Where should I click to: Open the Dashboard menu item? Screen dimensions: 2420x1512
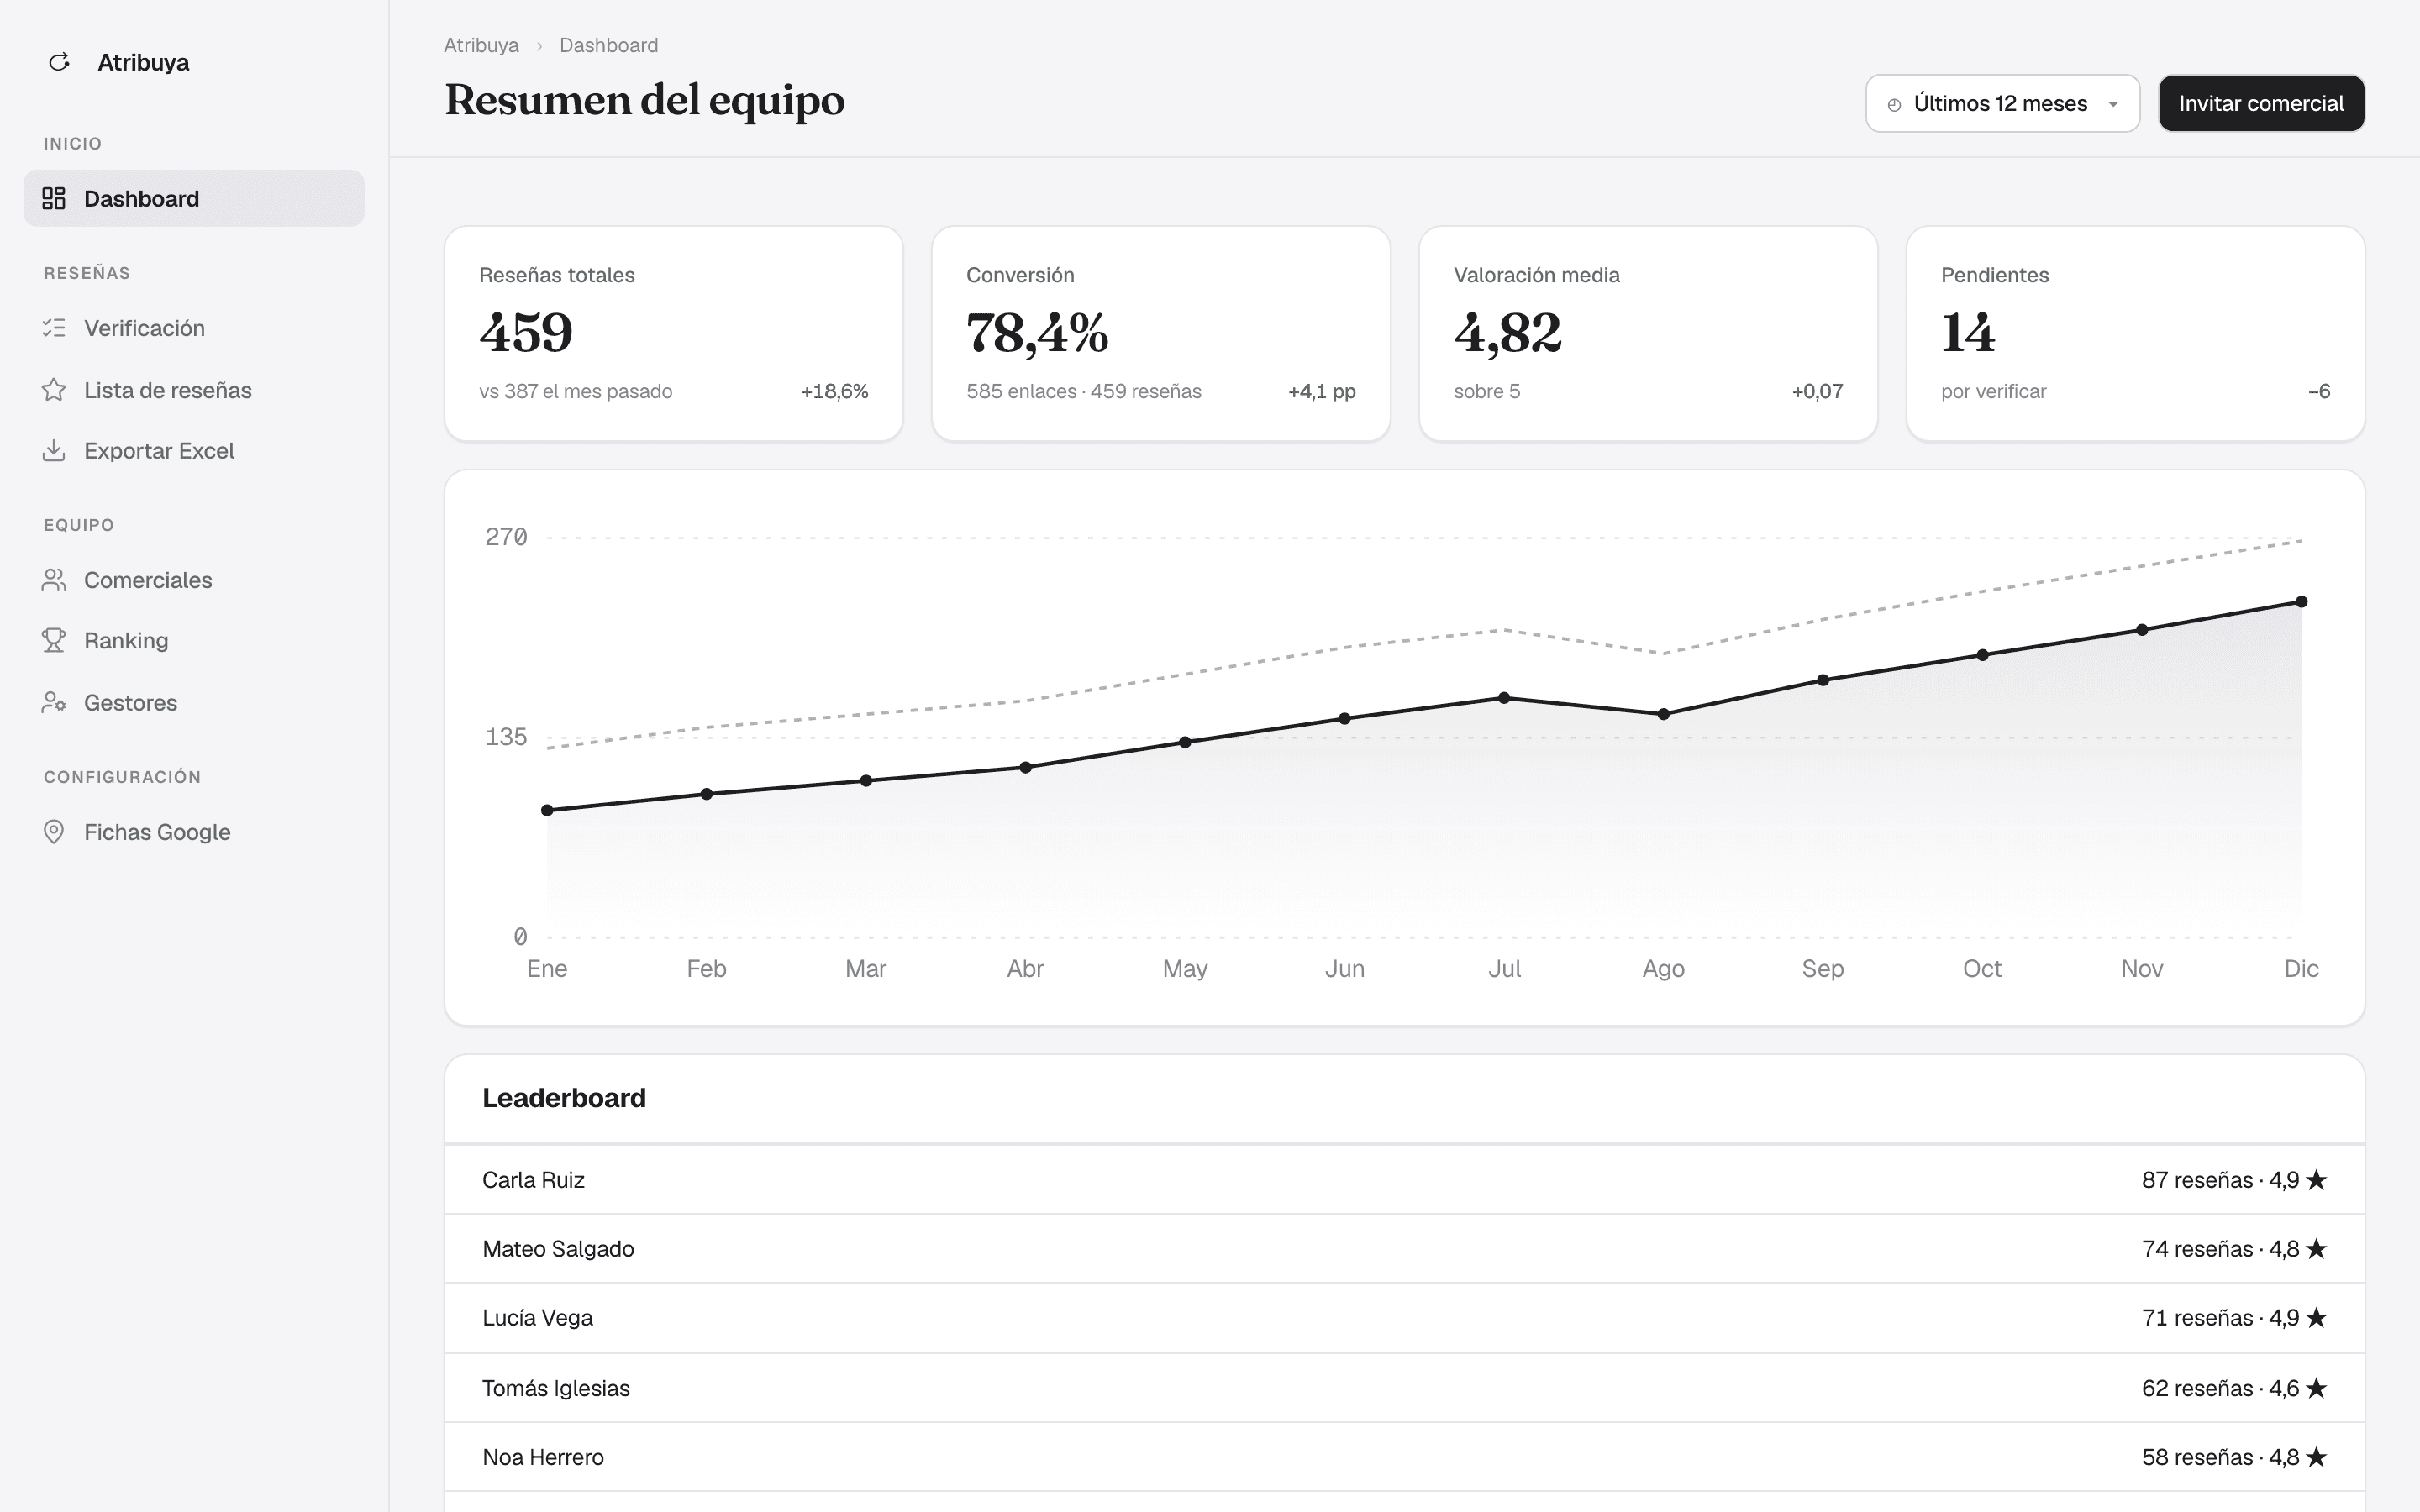[x=194, y=198]
